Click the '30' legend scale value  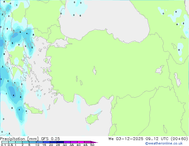65,145
